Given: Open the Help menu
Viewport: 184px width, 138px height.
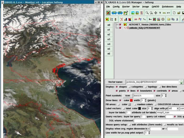Looking at the screenshot, I should (178, 7).
